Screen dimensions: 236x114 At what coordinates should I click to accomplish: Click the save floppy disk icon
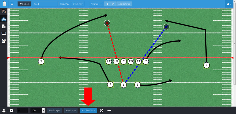pos(4,12)
